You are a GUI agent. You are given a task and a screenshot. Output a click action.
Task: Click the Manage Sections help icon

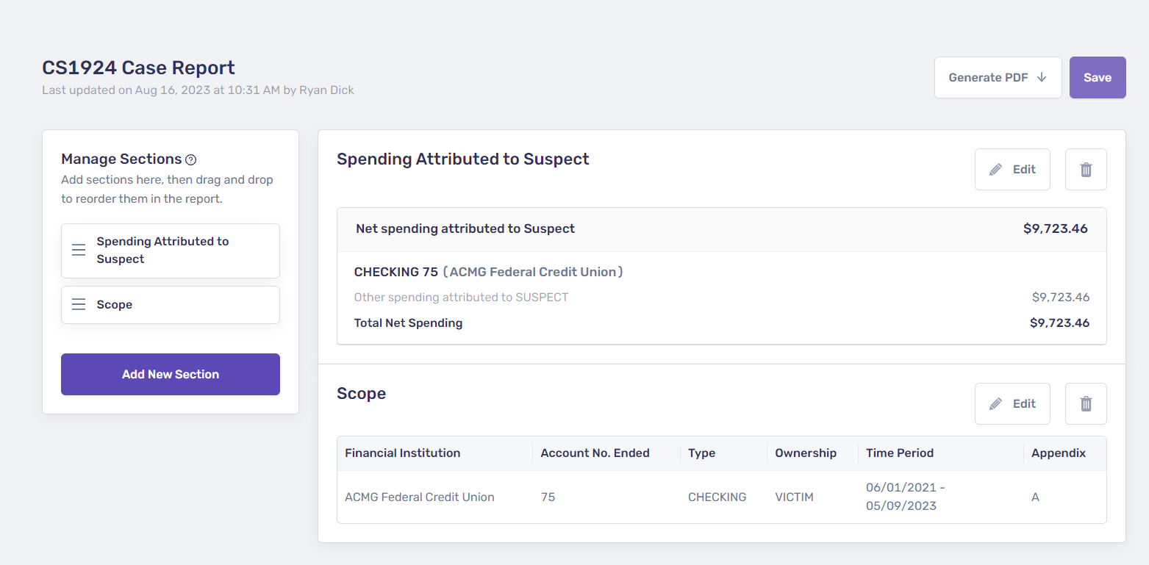191,160
